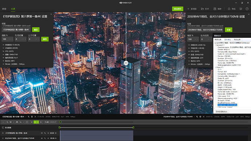Open the 1x playback speed dropdown
Viewport: 251px width, 141px height.
point(20,122)
